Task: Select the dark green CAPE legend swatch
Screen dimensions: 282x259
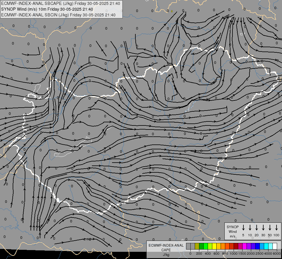Action: (201, 246)
